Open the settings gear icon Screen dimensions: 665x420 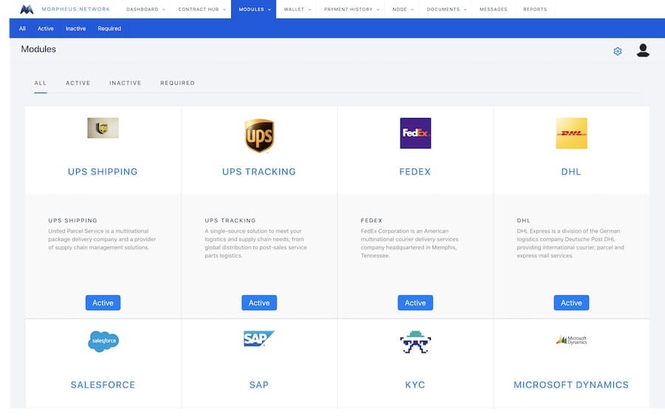click(x=618, y=51)
